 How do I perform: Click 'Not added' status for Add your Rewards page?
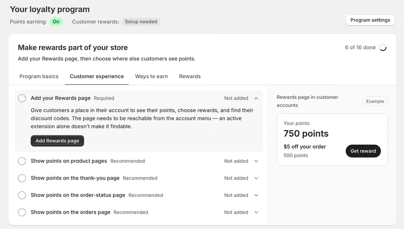point(236,98)
